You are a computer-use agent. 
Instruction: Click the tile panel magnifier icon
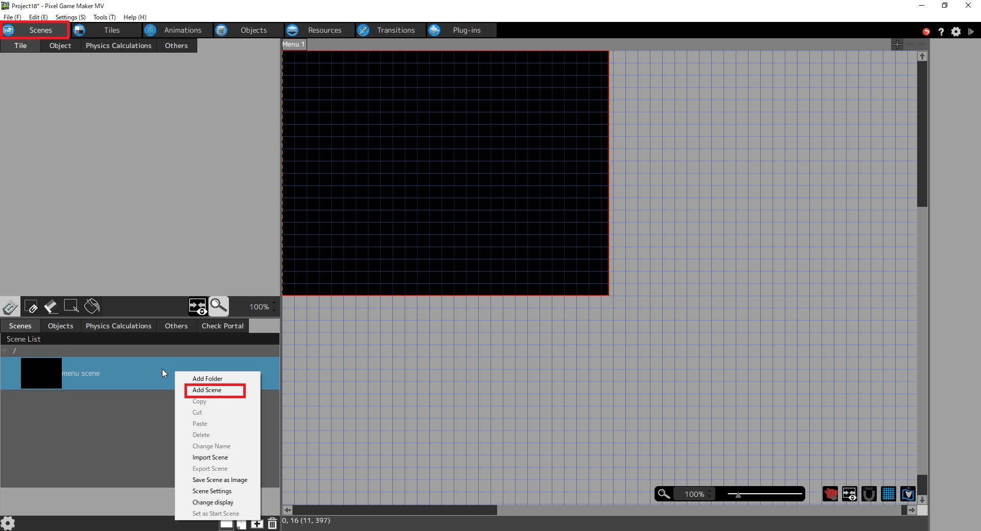click(x=219, y=306)
